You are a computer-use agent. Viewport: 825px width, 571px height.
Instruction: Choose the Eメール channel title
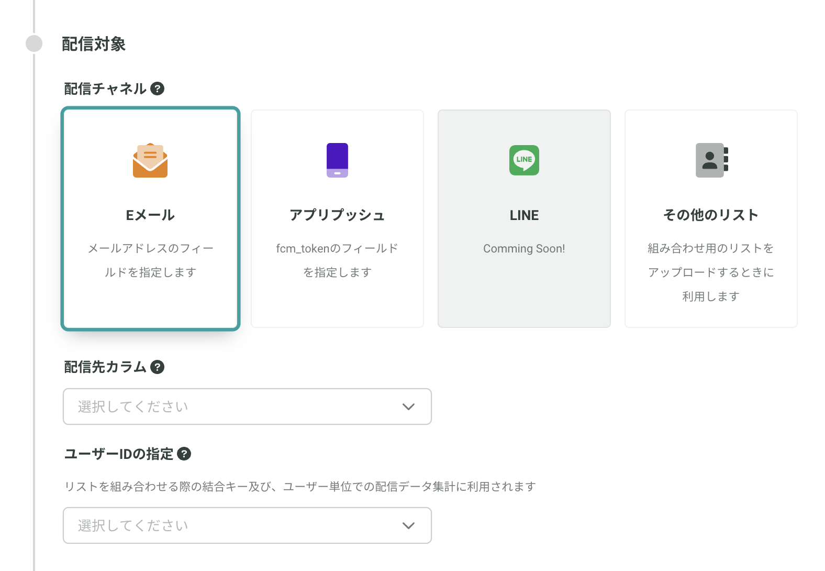pos(150,215)
